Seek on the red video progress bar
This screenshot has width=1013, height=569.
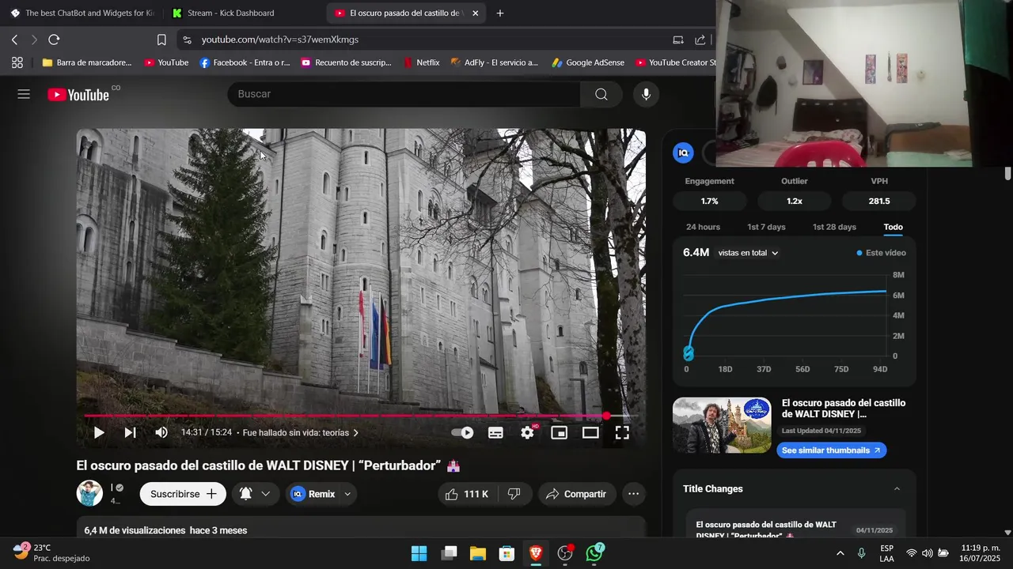point(361,416)
